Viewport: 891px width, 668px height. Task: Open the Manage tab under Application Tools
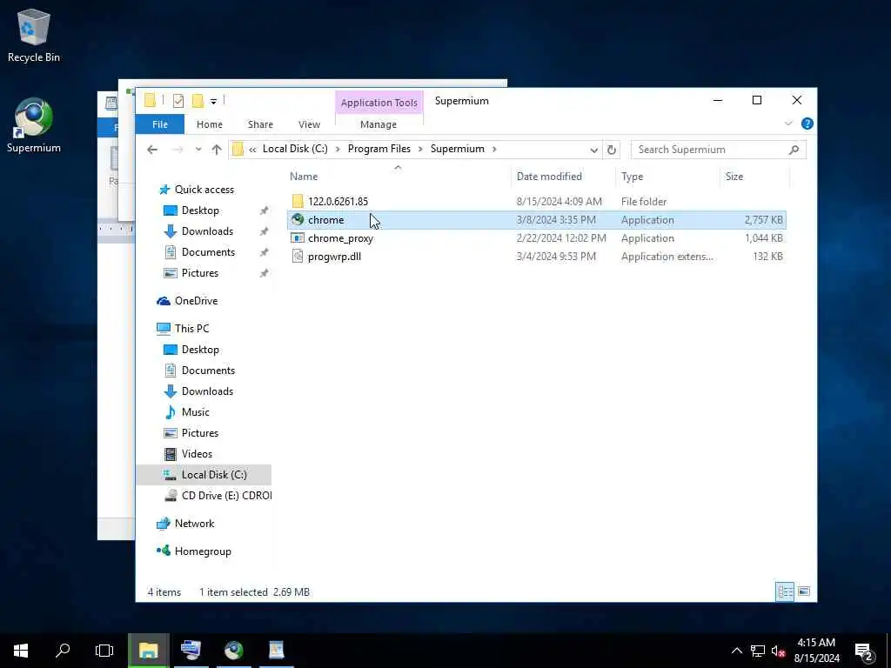pyautogui.click(x=379, y=124)
